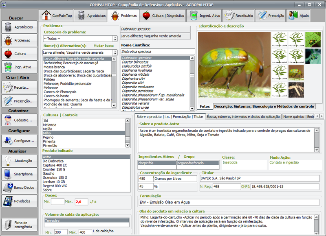
Task: Click the Doses Máx. field showing 2,6
Action: 81,201
